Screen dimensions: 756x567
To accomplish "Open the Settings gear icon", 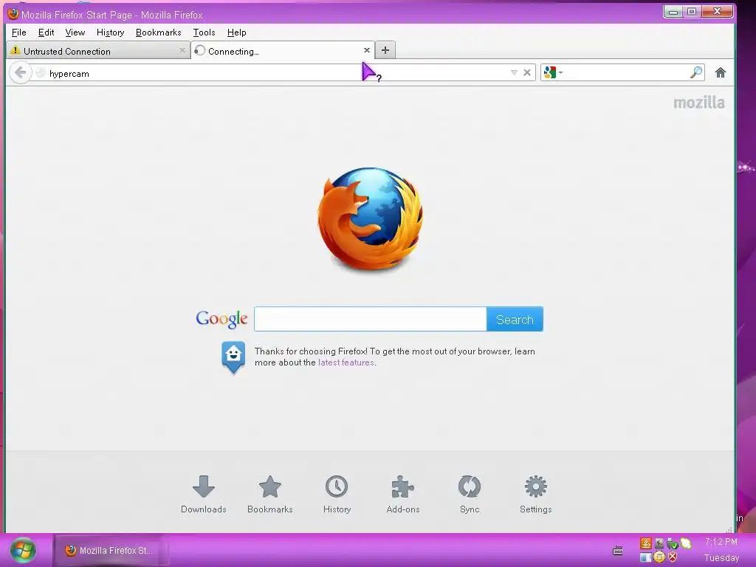I will click(x=536, y=486).
